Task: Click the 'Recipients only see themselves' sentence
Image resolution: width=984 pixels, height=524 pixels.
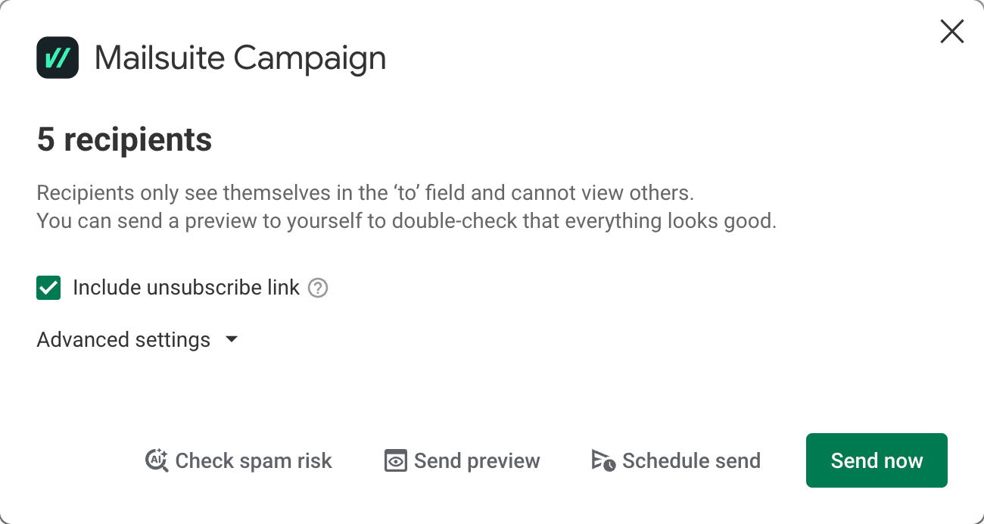Action: click(365, 192)
